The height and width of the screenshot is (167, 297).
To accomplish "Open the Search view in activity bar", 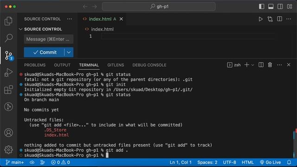I will click(x=8, y=38).
